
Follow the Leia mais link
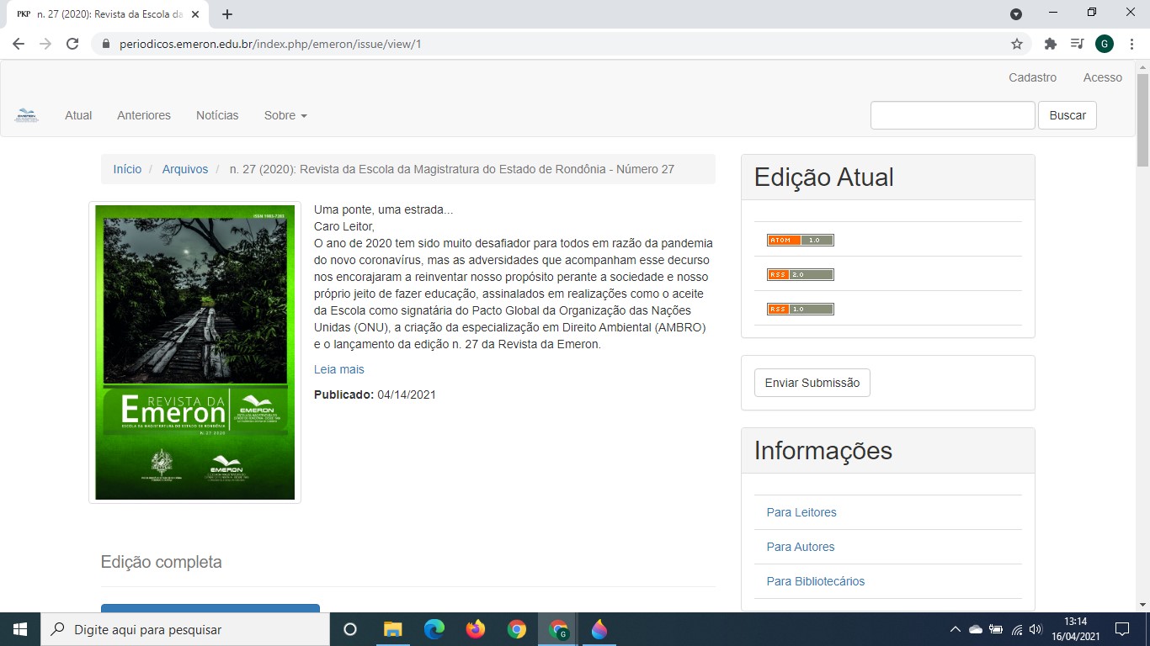(x=339, y=369)
